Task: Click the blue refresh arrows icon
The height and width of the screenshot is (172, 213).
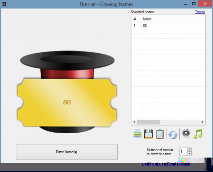Action: click(173, 134)
